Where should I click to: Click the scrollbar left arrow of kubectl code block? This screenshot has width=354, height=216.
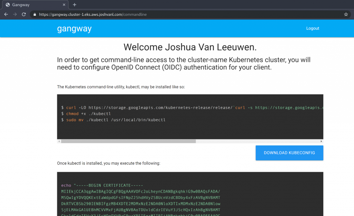click(59, 141)
